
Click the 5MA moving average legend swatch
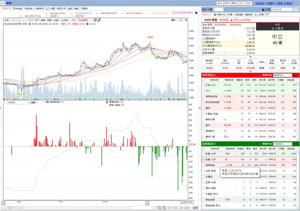46,13
